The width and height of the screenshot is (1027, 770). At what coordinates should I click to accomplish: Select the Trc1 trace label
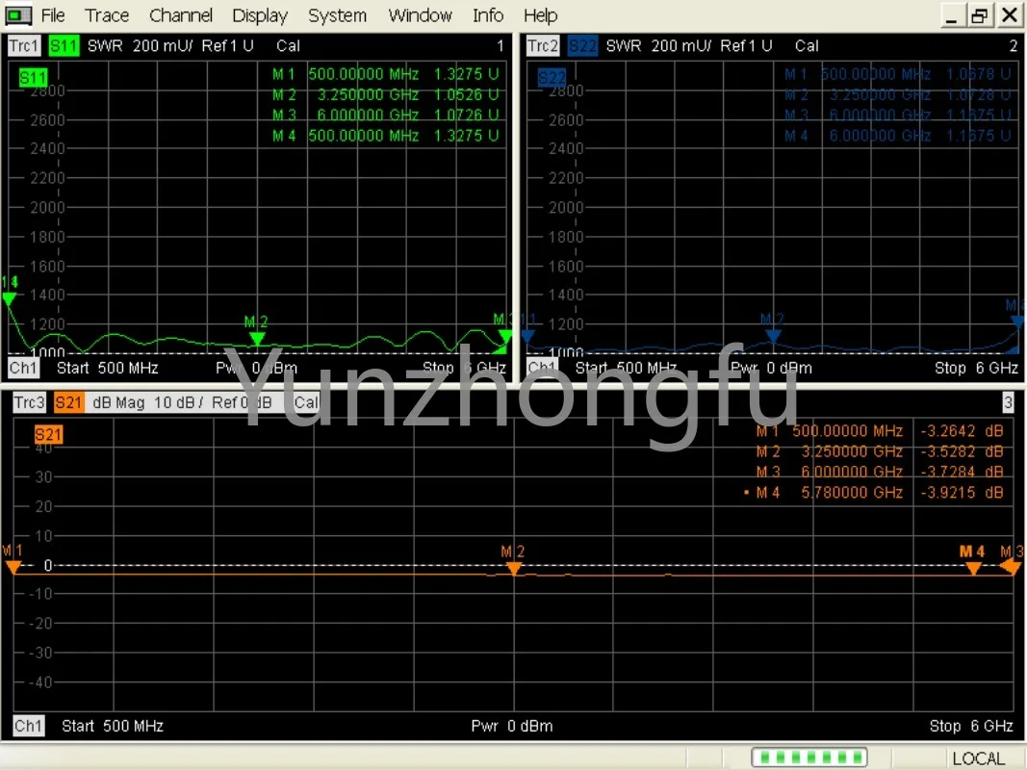(23, 46)
